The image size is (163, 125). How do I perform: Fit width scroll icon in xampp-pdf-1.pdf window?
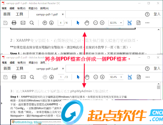tap(129, 23)
